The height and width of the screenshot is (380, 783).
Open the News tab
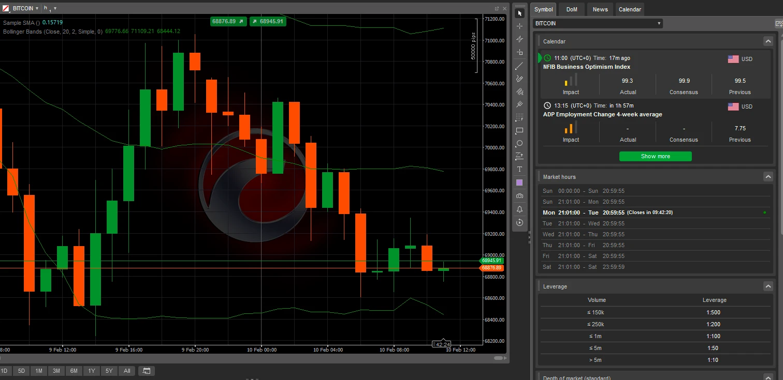pos(599,9)
